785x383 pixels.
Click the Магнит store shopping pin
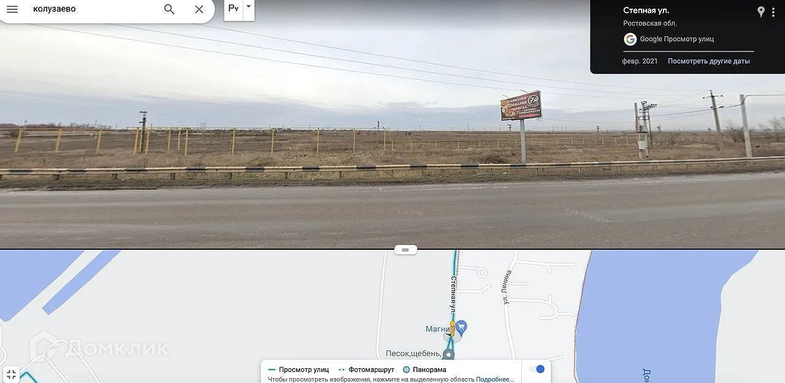[x=462, y=326]
